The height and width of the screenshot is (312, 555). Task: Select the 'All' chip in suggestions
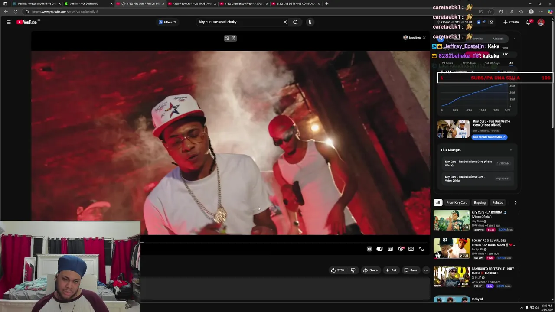(x=438, y=203)
